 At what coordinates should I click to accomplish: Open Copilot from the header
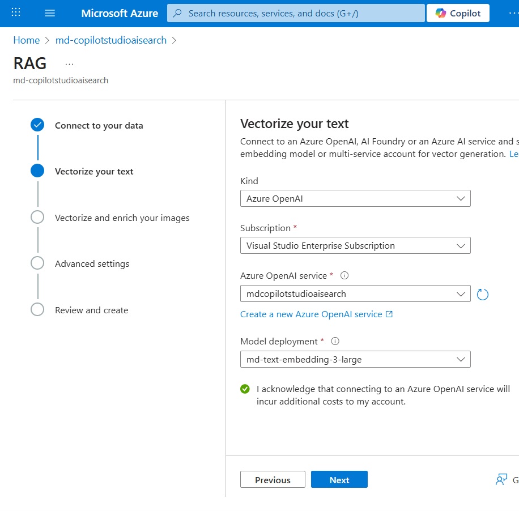(x=458, y=13)
